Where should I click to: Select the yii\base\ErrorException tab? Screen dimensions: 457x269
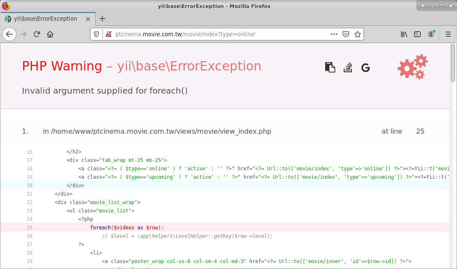point(48,19)
